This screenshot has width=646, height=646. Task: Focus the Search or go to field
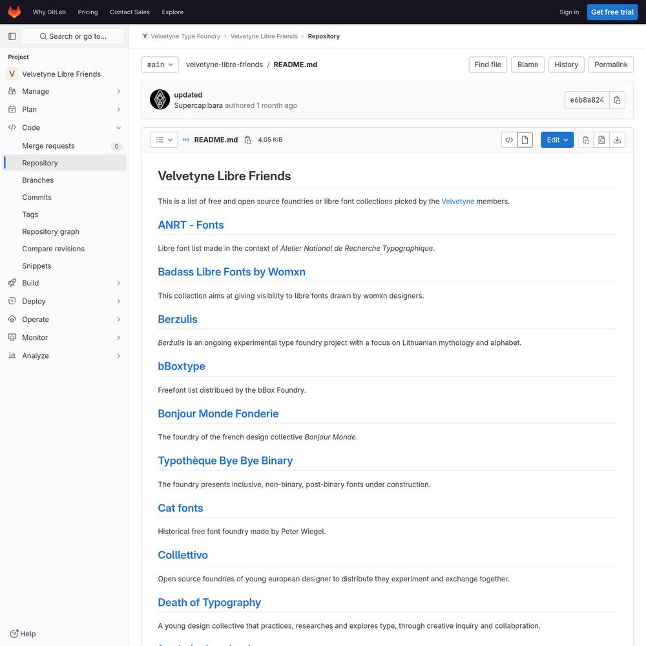[73, 36]
